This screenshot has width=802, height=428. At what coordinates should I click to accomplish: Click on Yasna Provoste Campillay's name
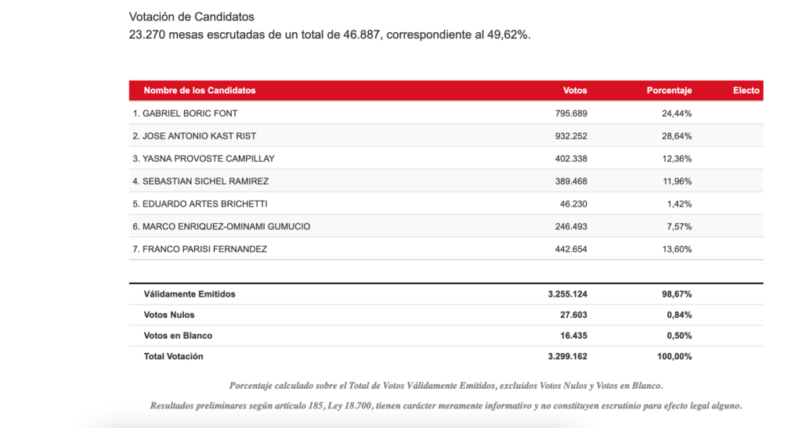point(204,159)
